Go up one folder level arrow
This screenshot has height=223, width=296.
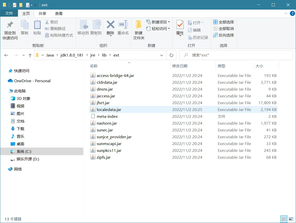click(x=30, y=55)
